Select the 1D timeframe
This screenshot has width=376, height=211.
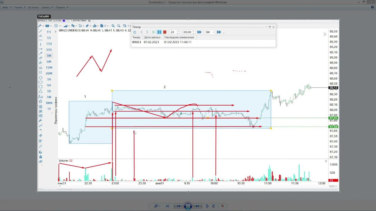49,91
